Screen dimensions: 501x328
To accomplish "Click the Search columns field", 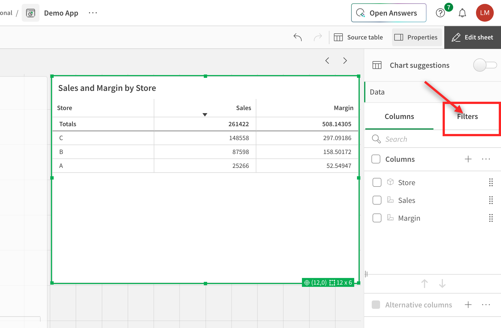I will tap(433, 139).
